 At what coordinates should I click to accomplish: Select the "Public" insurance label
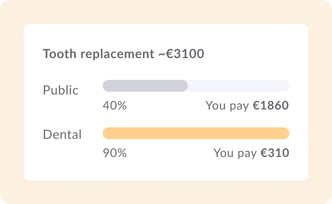pos(60,90)
